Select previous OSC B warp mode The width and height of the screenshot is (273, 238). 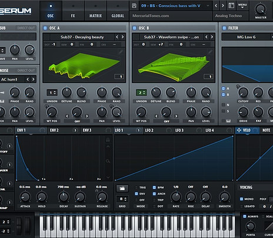point(157,116)
